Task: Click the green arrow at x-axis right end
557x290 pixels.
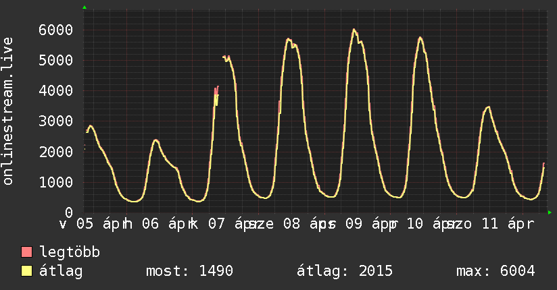Action: (x=550, y=212)
